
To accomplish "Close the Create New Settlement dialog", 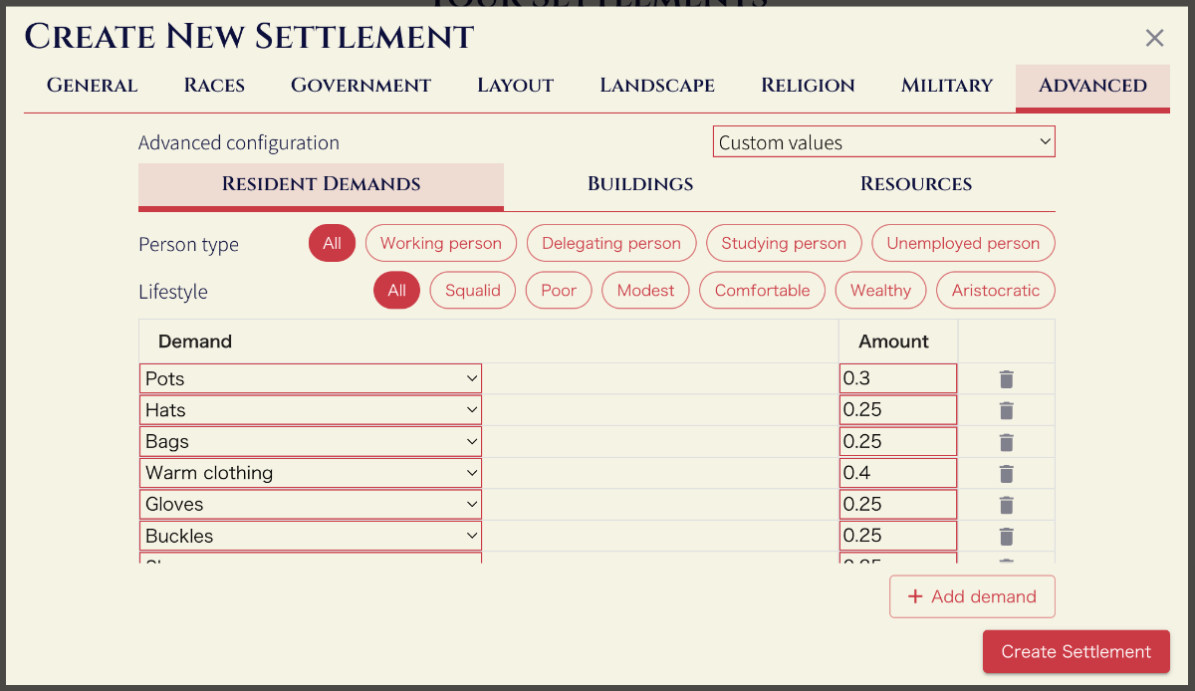I will point(1154,38).
